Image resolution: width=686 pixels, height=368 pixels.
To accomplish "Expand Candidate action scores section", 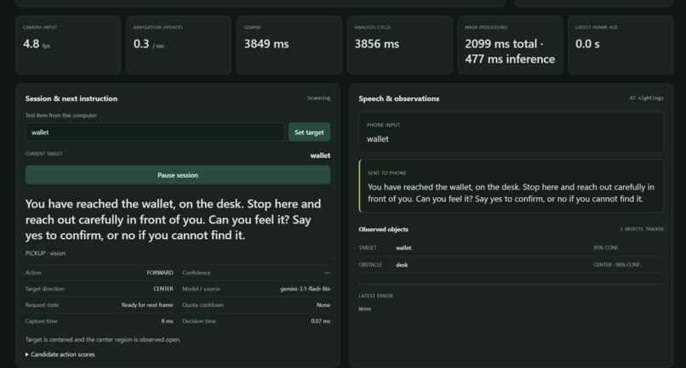I will click(60, 354).
